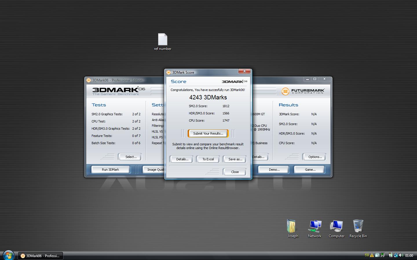The image size is (417, 260).
Task: Open the Joseph user folder icon
Action: coord(293,229)
